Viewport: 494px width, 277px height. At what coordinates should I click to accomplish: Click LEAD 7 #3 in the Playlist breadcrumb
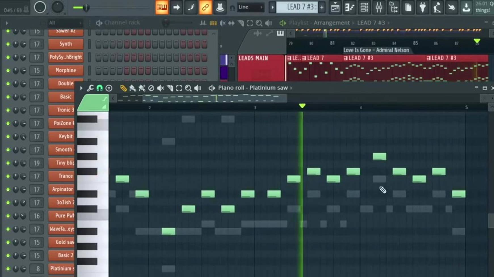pos(371,23)
